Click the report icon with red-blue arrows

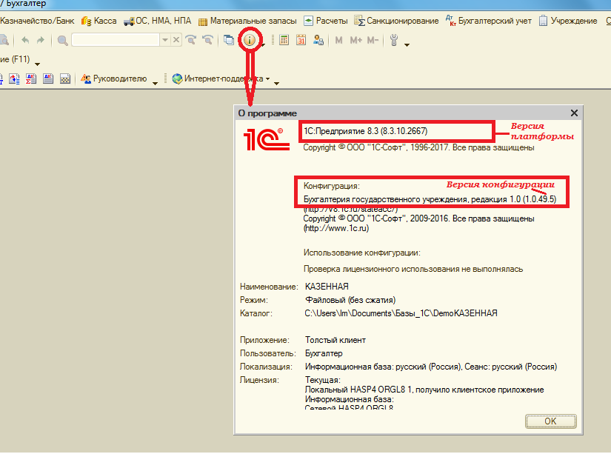pos(14,79)
